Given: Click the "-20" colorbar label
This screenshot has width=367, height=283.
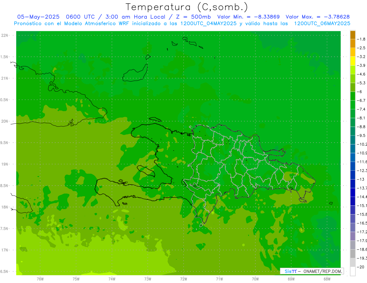Looking at the screenshot, I should click(x=361, y=267).
